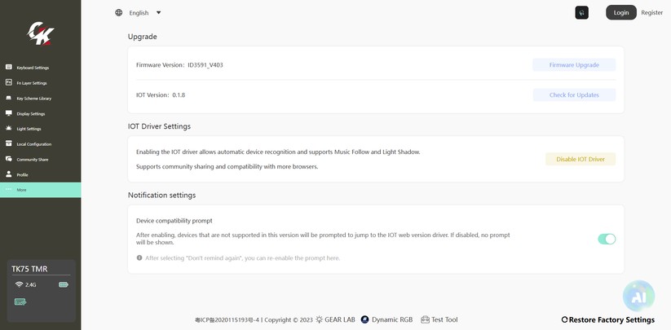Click the Device compatibility prompt label
The height and width of the screenshot is (330, 671).
174,221
